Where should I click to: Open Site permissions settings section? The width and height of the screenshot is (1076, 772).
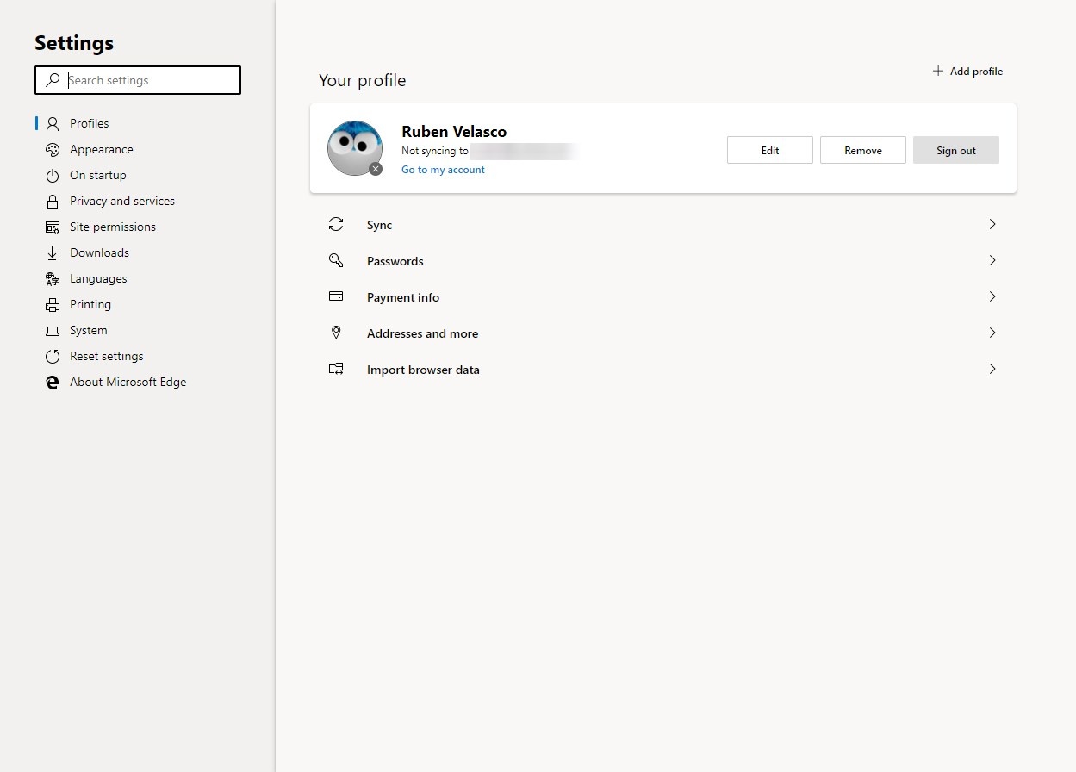point(113,227)
